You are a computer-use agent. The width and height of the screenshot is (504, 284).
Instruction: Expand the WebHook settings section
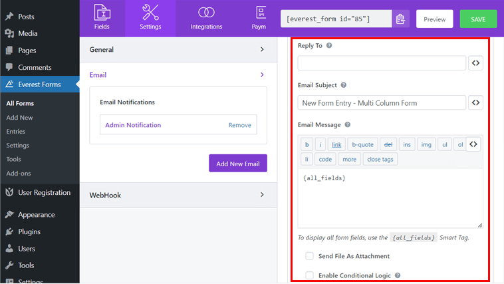pos(178,196)
